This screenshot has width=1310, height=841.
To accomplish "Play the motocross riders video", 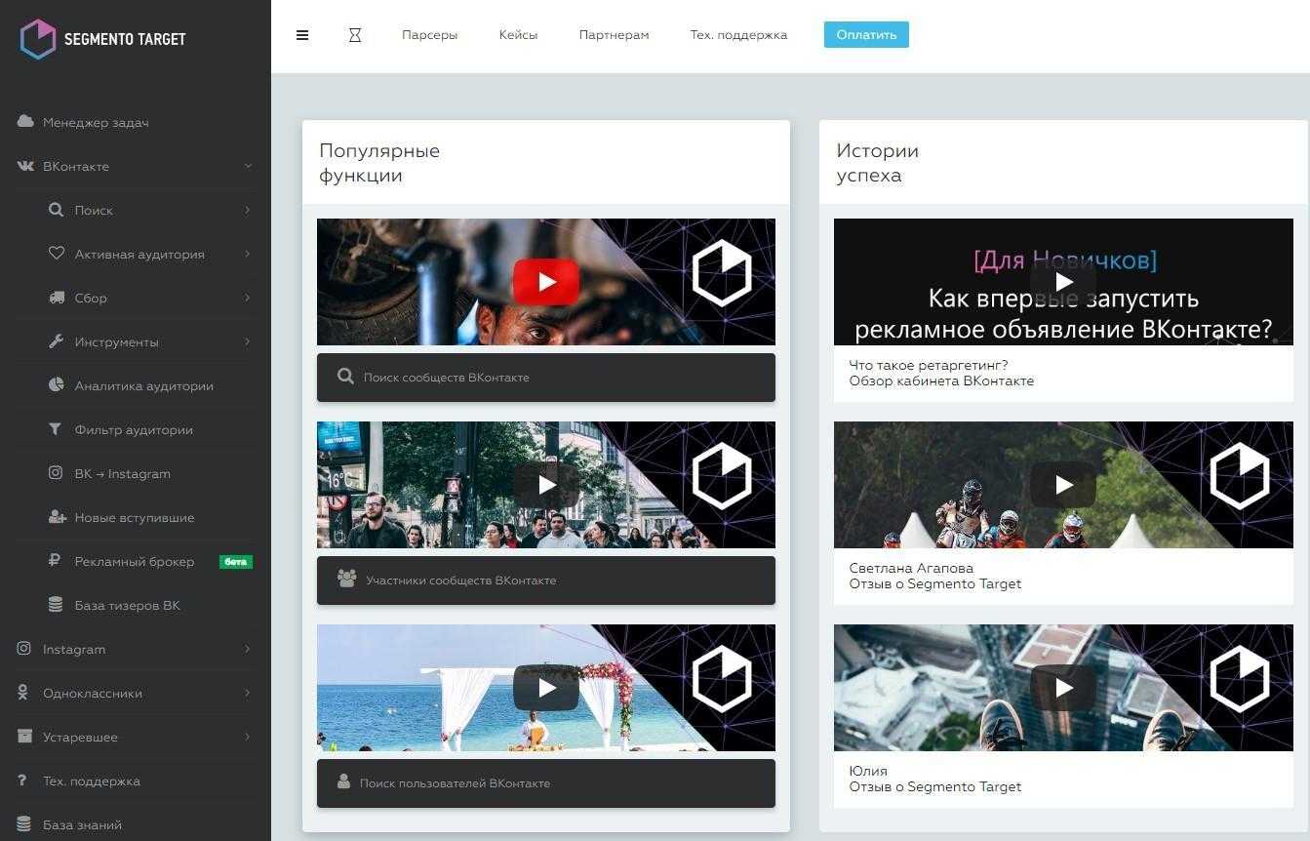I will point(1063,485).
